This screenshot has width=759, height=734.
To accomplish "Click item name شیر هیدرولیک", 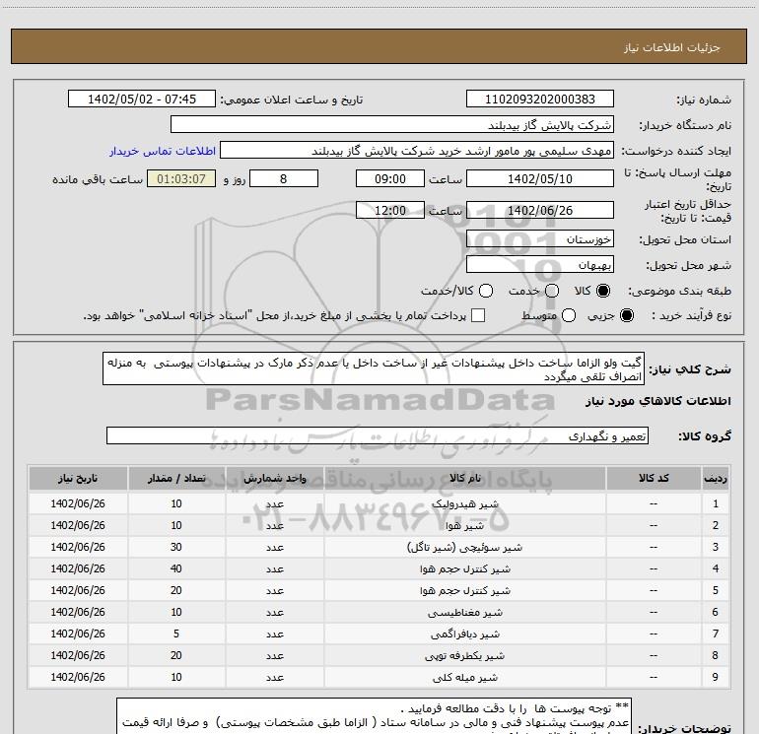I will (x=464, y=503).
